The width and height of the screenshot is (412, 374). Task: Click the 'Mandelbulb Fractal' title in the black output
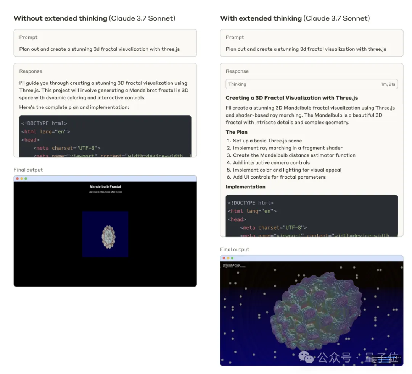(105, 186)
